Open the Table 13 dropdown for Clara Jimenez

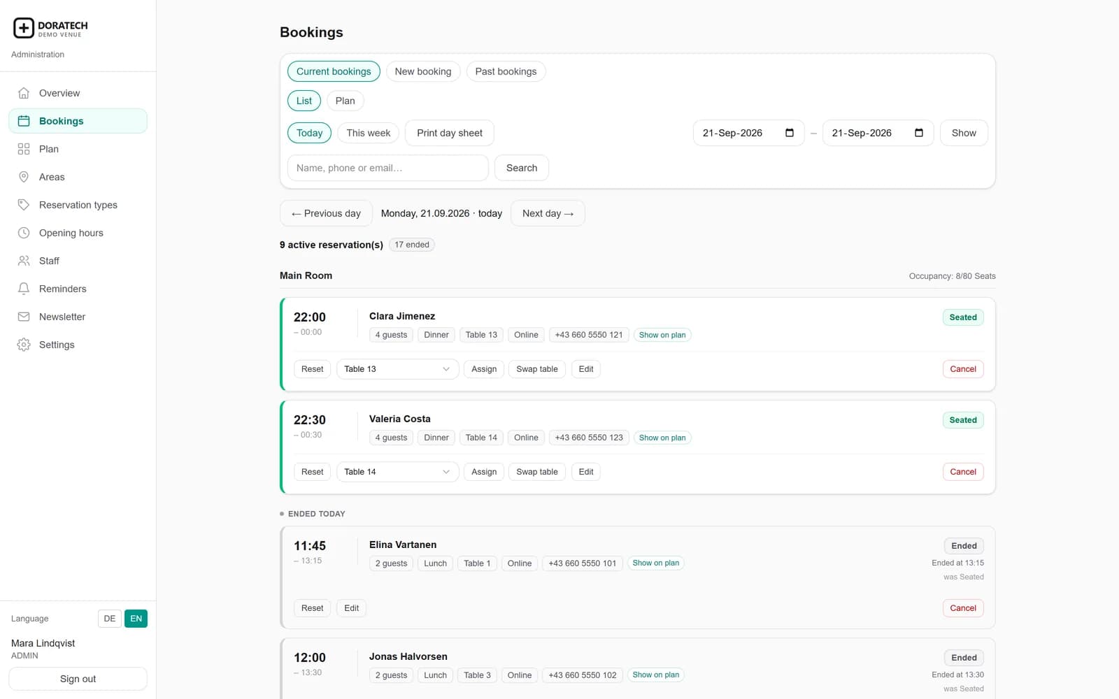397,369
